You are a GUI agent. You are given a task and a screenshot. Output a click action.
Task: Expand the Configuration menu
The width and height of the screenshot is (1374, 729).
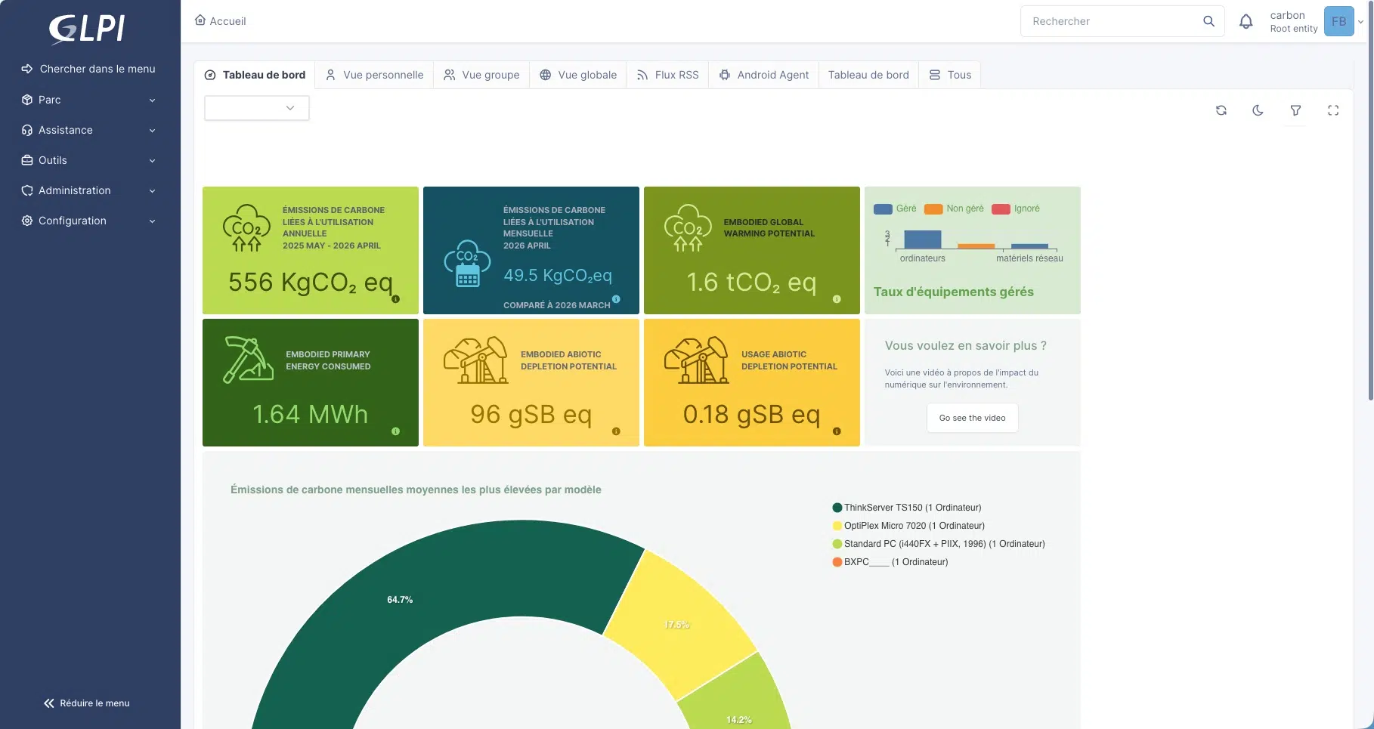pos(88,221)
